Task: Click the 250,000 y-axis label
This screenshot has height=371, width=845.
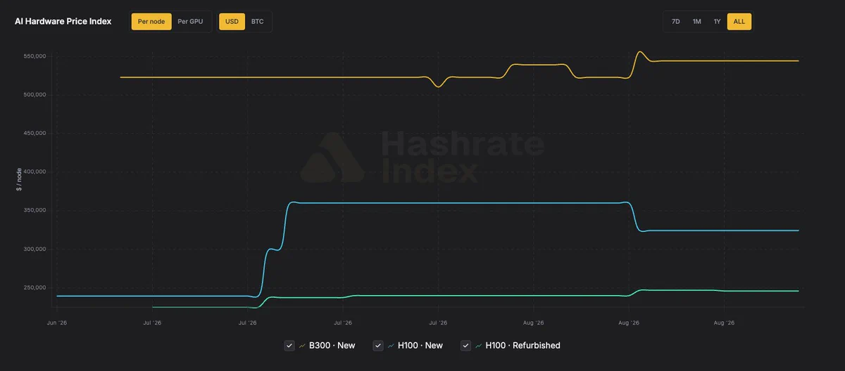Action: (36, 288)
